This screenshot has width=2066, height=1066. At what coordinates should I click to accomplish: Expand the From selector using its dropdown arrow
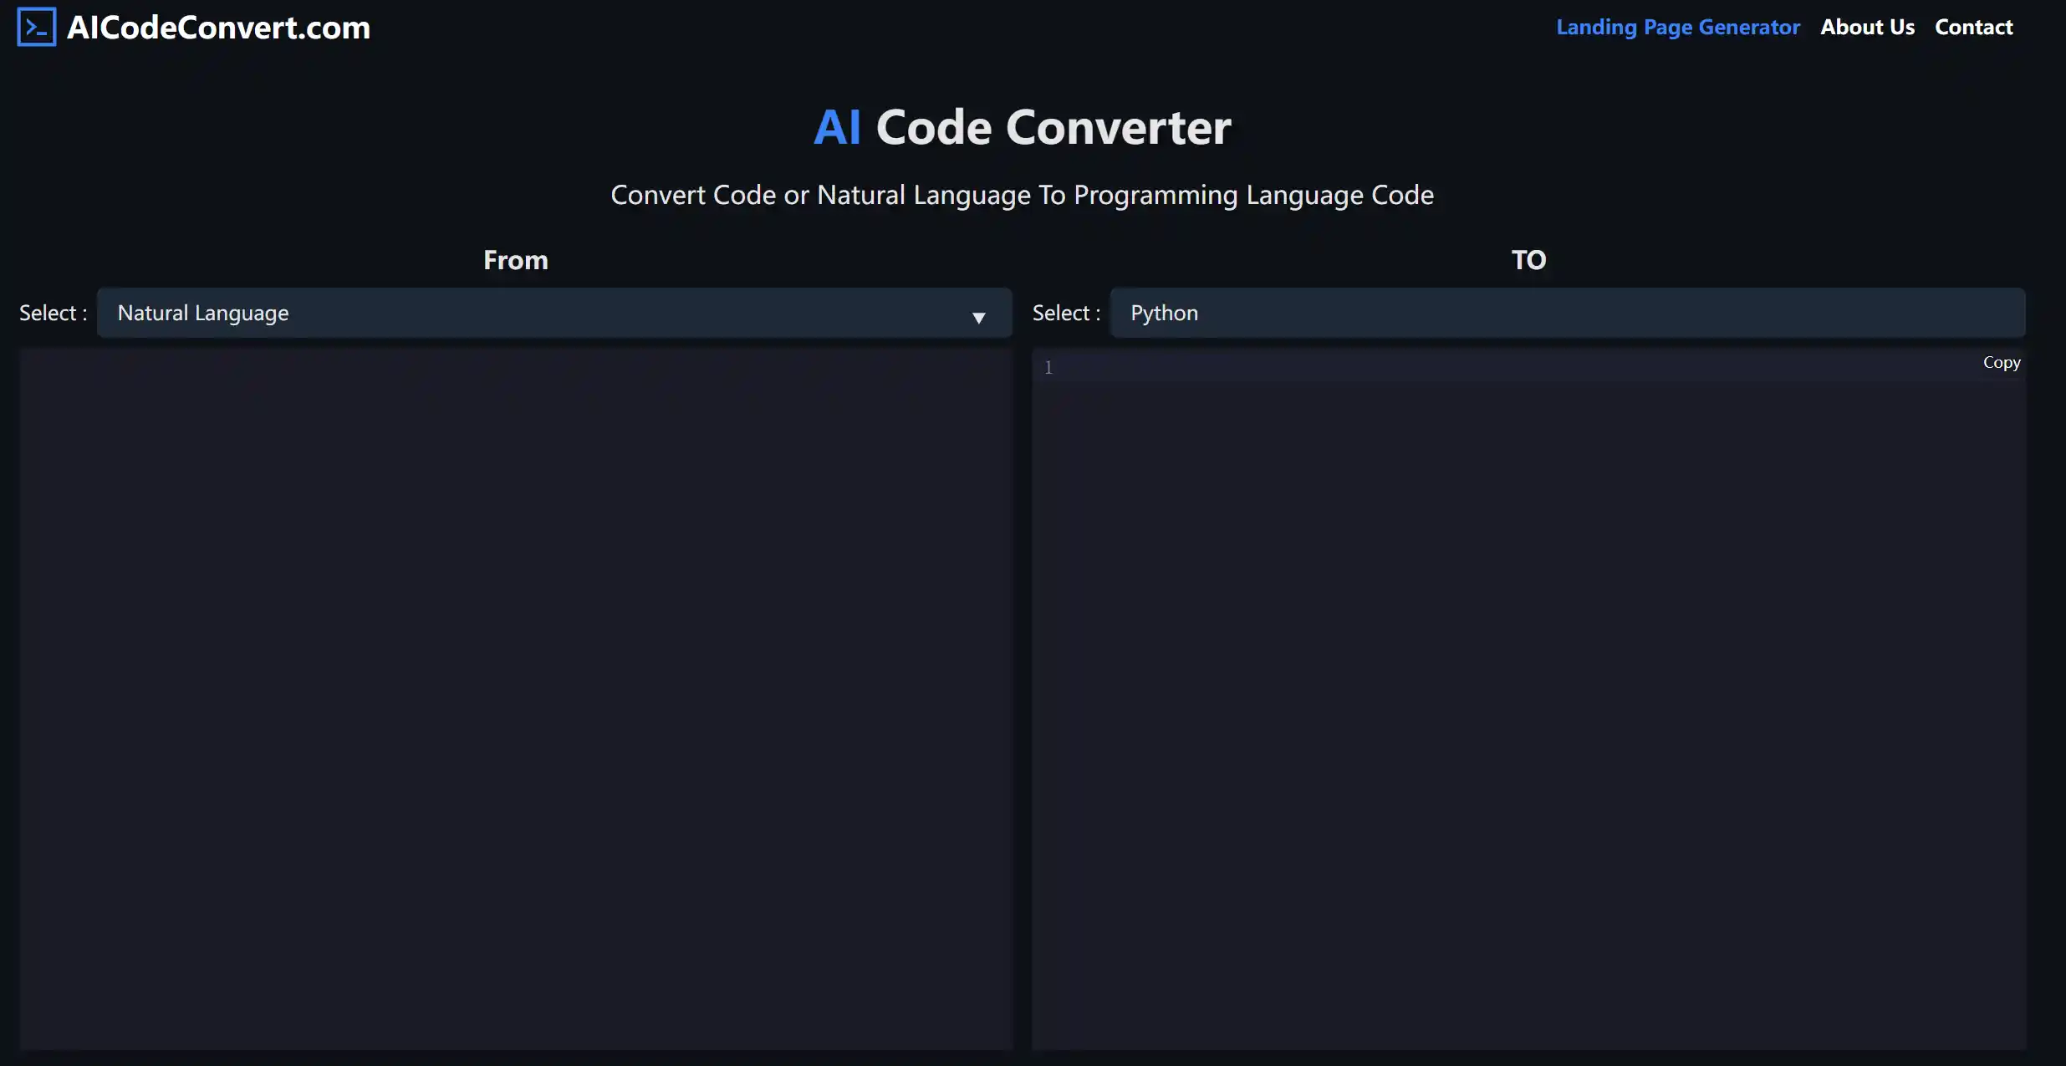(978, 318)
